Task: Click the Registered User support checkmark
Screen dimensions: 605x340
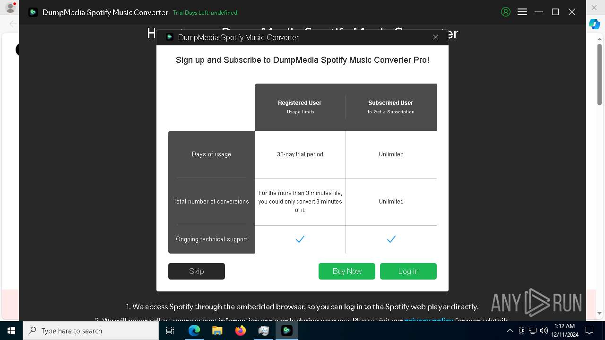Action: [300, 239]
